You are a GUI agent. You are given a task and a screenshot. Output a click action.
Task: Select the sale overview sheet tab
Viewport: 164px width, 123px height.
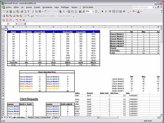[19, 117]
